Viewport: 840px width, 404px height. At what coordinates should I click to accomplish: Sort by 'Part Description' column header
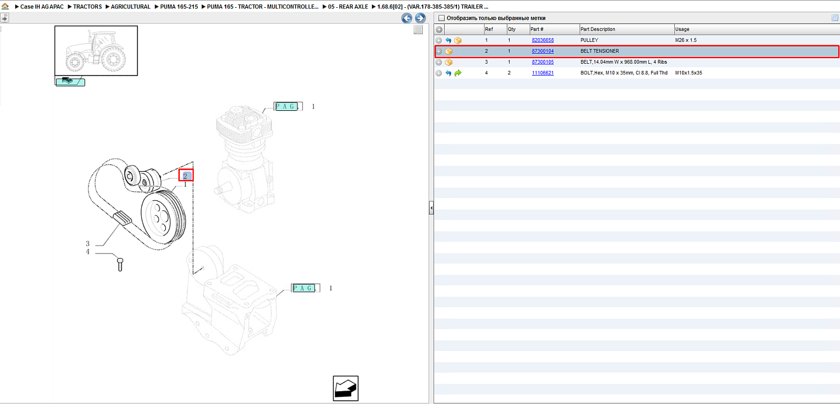(627, 29)
